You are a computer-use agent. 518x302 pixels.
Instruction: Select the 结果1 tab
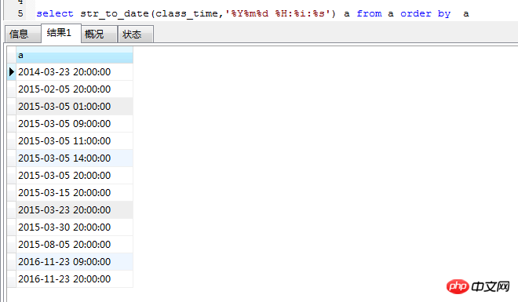pos(61,33)
